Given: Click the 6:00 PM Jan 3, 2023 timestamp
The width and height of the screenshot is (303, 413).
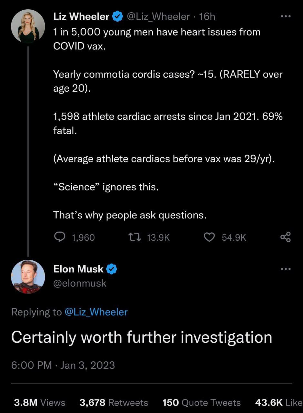Looking at the screenshot, I should tap(63, 365).
